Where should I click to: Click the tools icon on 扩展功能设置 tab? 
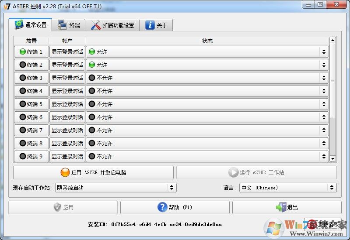click(x=96, y=25)
